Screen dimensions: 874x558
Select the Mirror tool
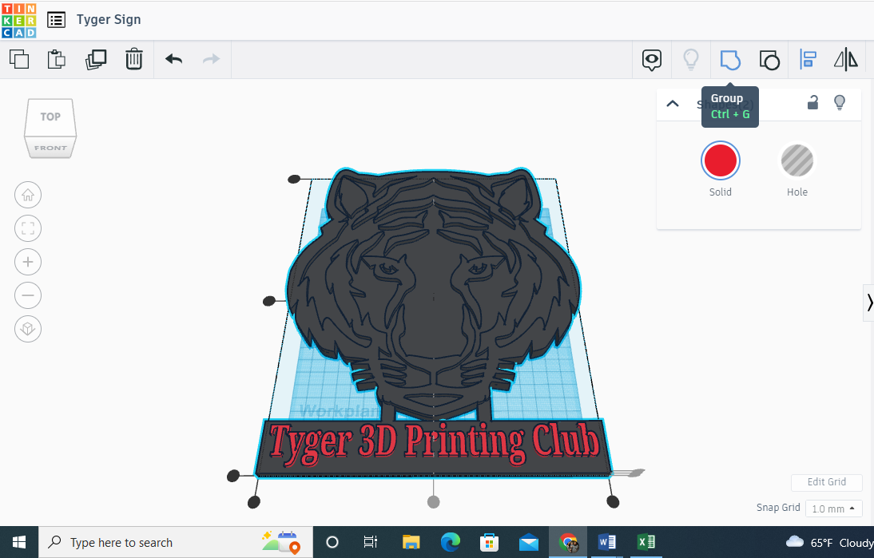point(845,59)
